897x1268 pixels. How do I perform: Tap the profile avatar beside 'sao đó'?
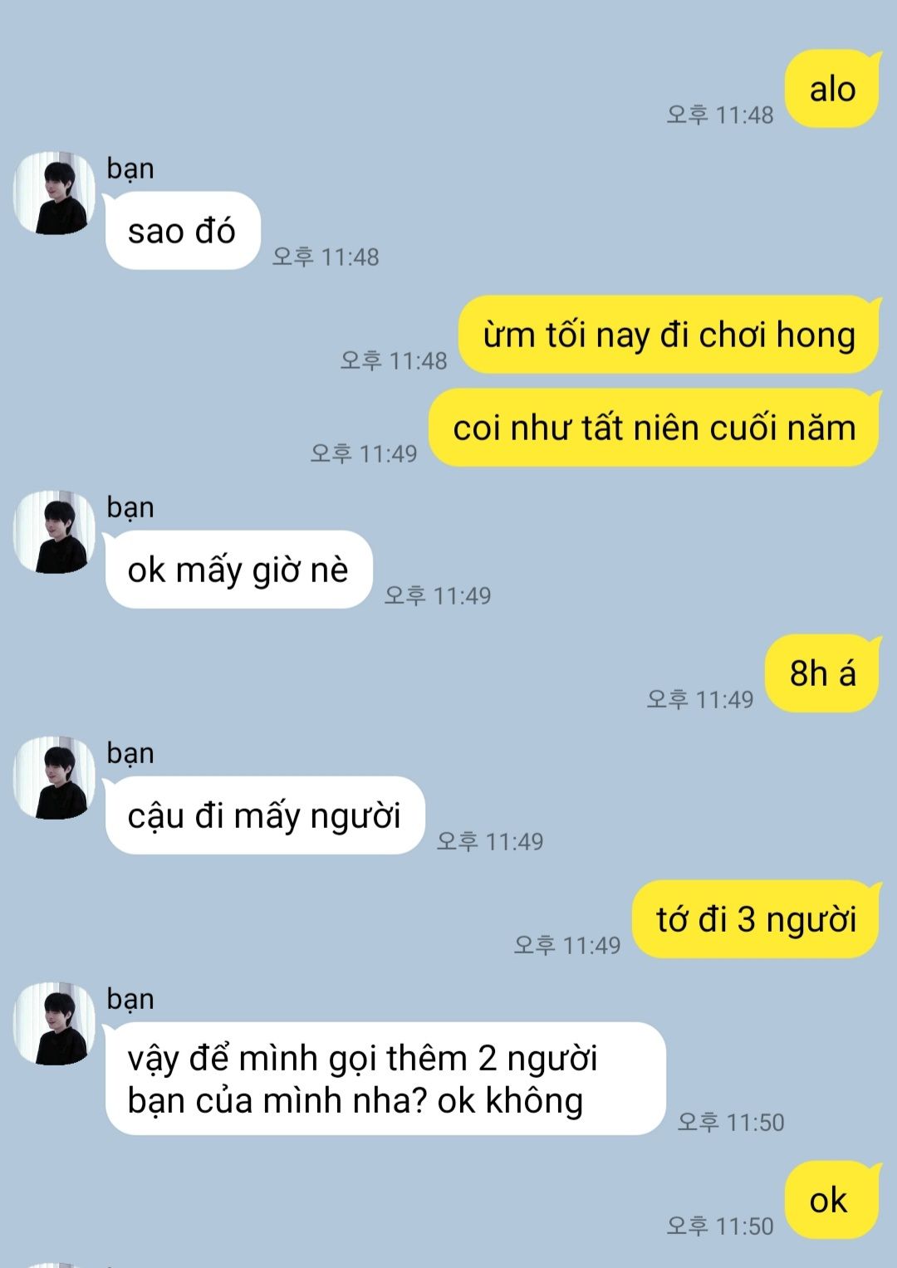[x=54, y=193]
